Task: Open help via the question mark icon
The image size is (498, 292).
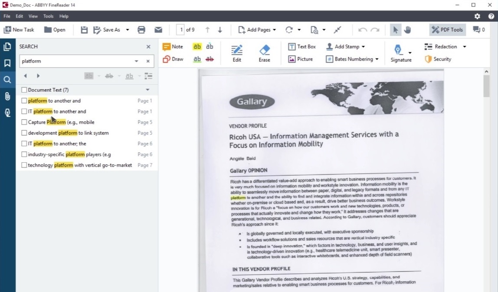Action: pos(491,16)
